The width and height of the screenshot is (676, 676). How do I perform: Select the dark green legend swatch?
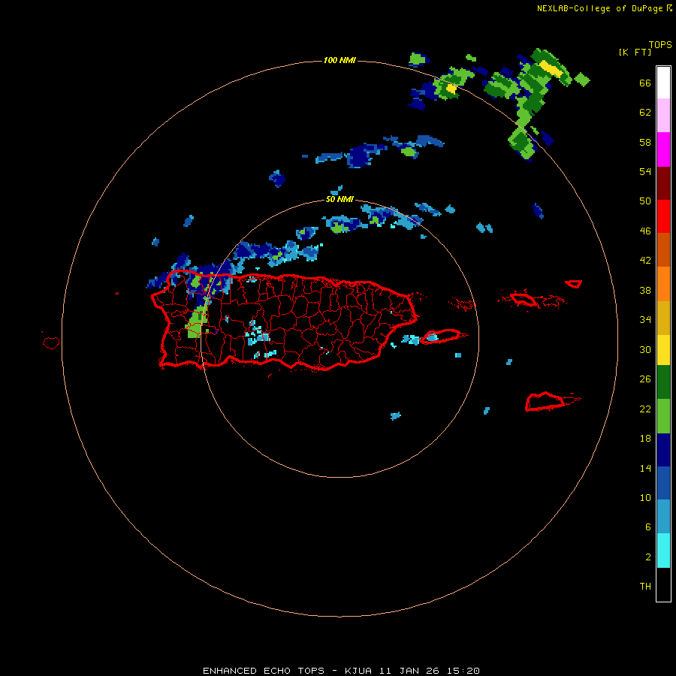point(663,382)
